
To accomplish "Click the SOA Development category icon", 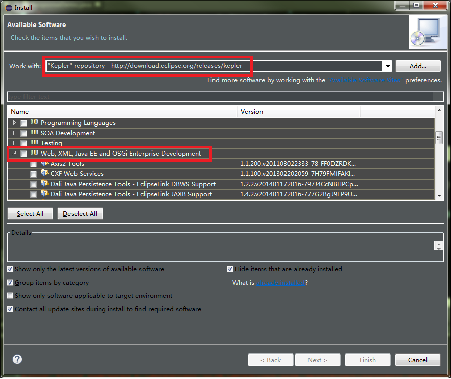I will [35, 132].
